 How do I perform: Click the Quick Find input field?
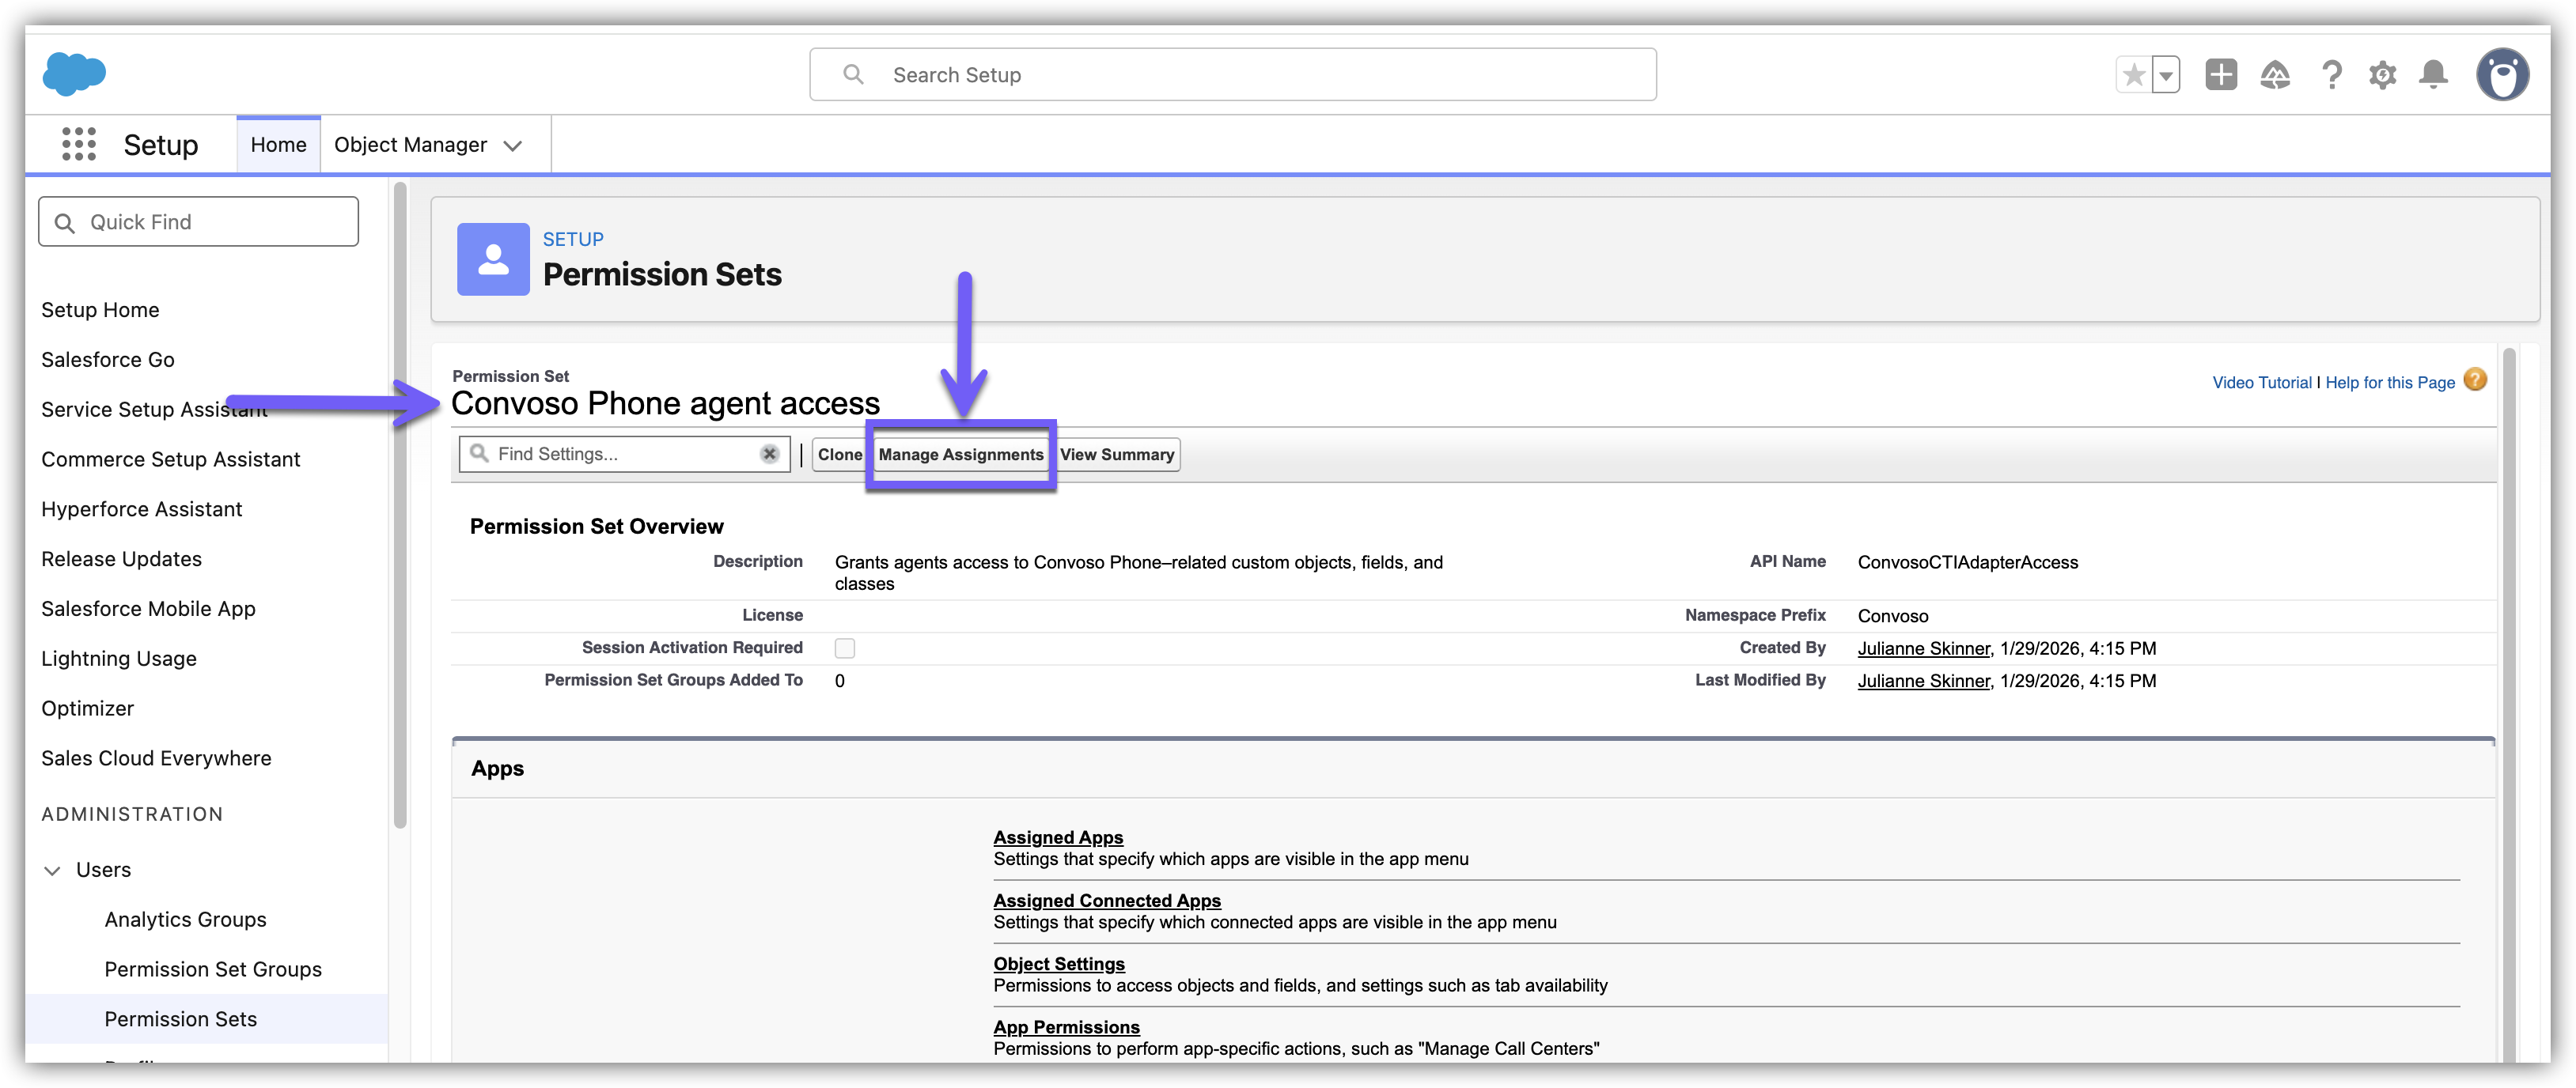(215, 222)
